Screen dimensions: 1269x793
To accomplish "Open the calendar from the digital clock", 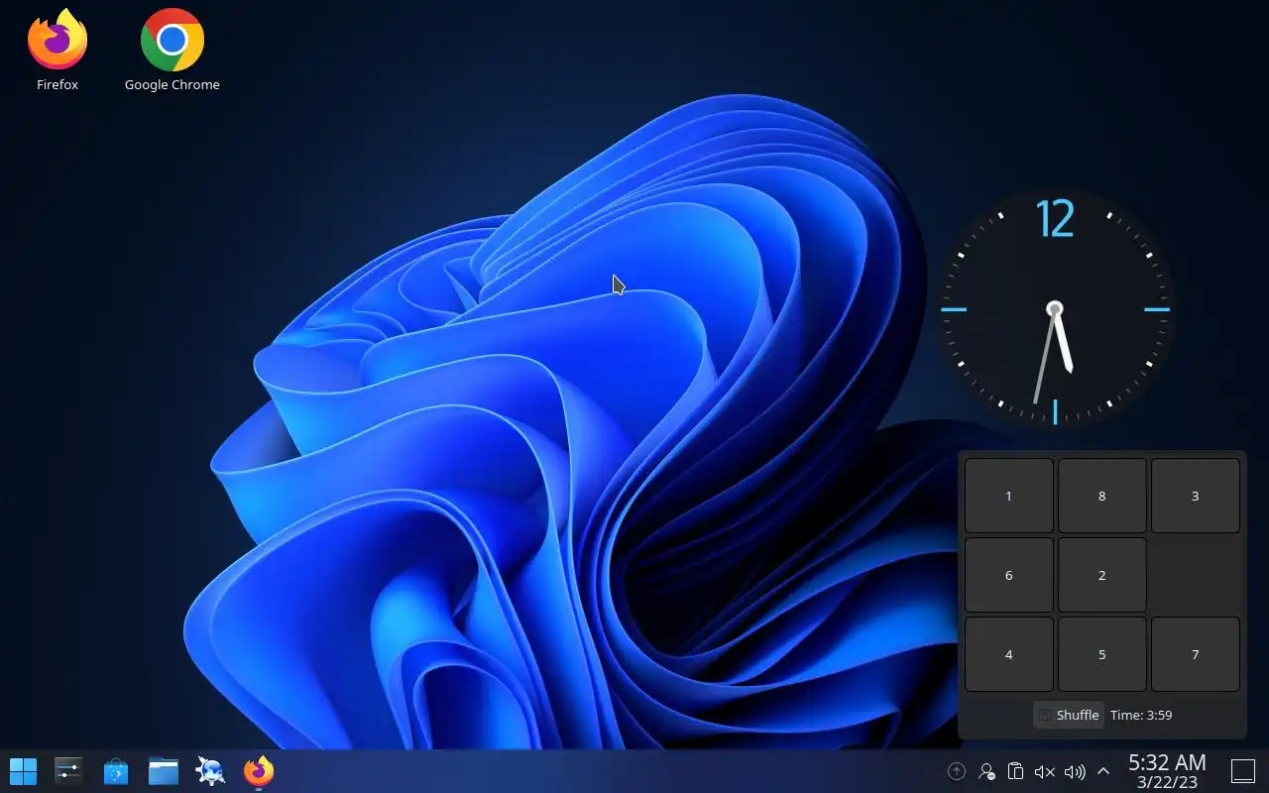I will 1167,771.
